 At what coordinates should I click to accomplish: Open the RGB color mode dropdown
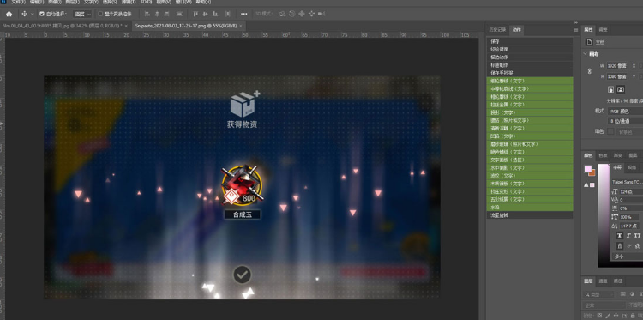(625, 112)
